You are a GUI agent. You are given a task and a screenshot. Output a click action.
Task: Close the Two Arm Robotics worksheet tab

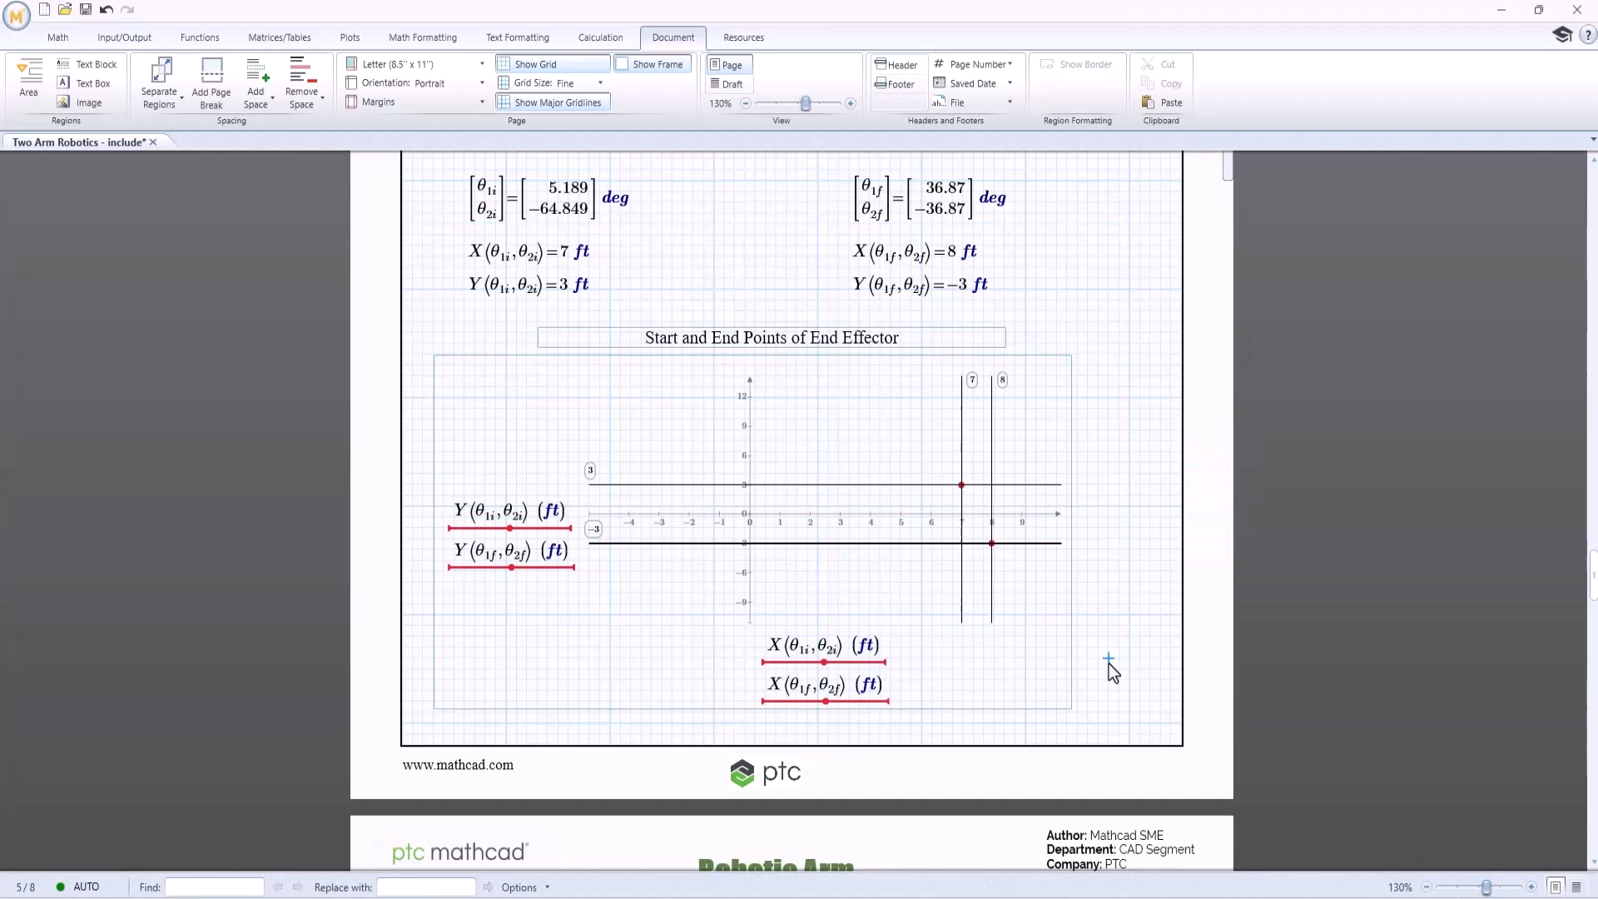pos(153,142)
